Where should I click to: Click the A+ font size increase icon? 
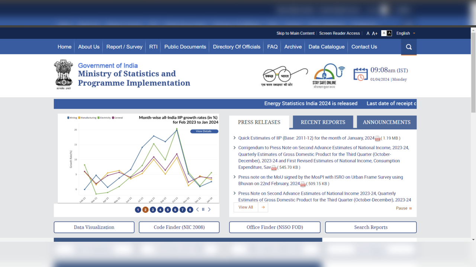pos(374,33)
